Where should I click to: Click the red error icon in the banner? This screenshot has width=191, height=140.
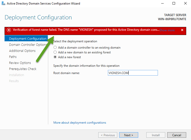9,30
